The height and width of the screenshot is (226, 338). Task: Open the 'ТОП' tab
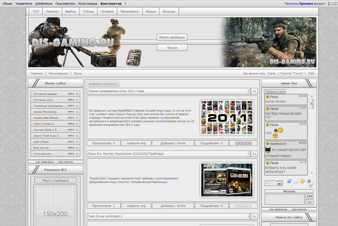[36, 11]
